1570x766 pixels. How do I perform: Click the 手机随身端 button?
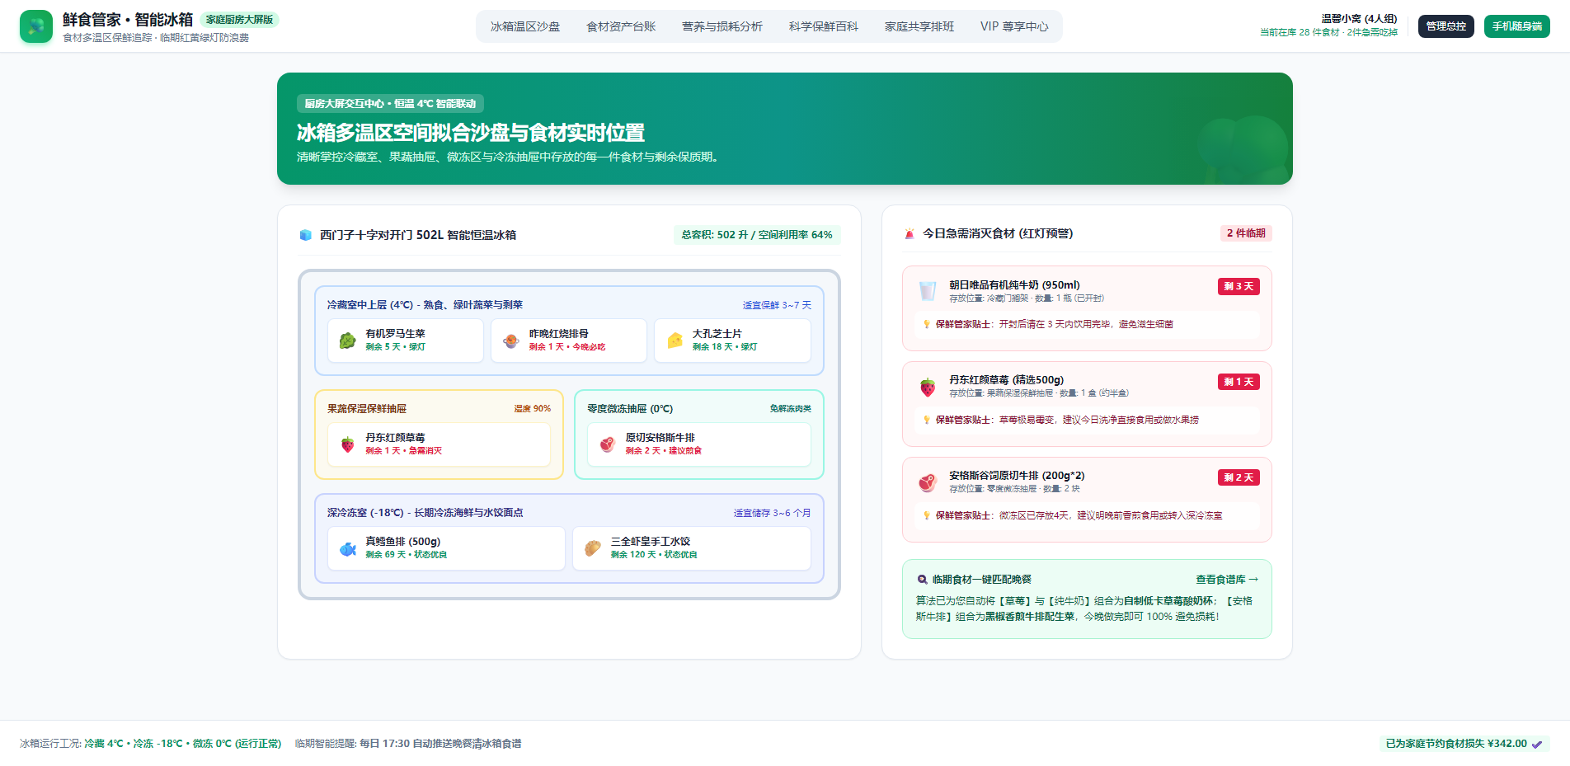[x=1517, y=26]
